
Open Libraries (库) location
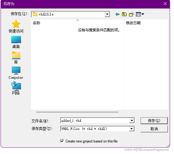(x=16, y=58)
